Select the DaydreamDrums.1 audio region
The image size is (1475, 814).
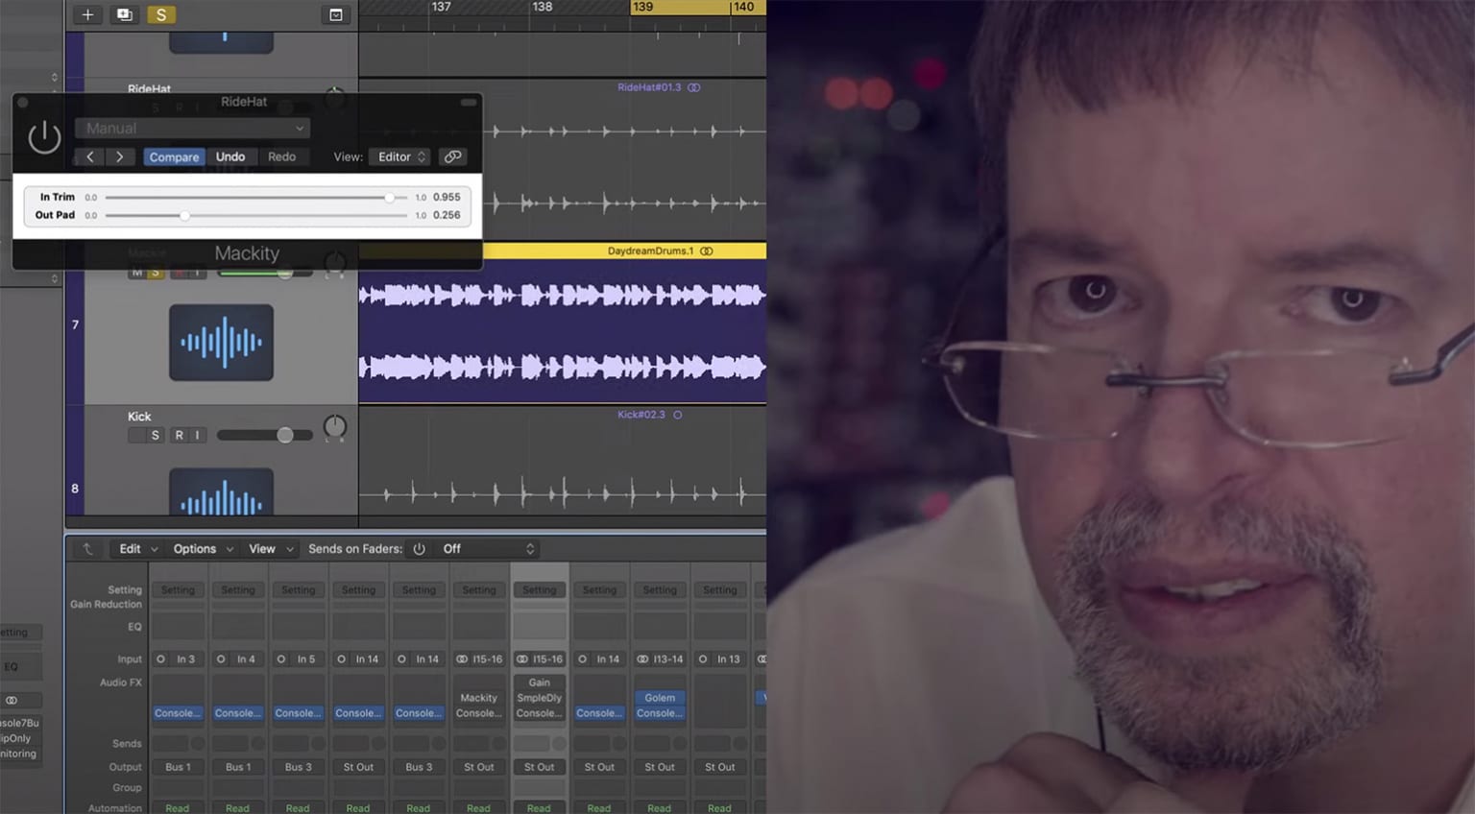[576, 326]
